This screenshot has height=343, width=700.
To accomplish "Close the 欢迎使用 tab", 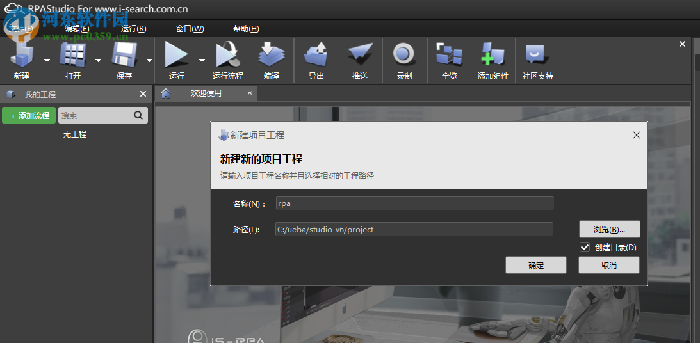I will click(250, 93).
